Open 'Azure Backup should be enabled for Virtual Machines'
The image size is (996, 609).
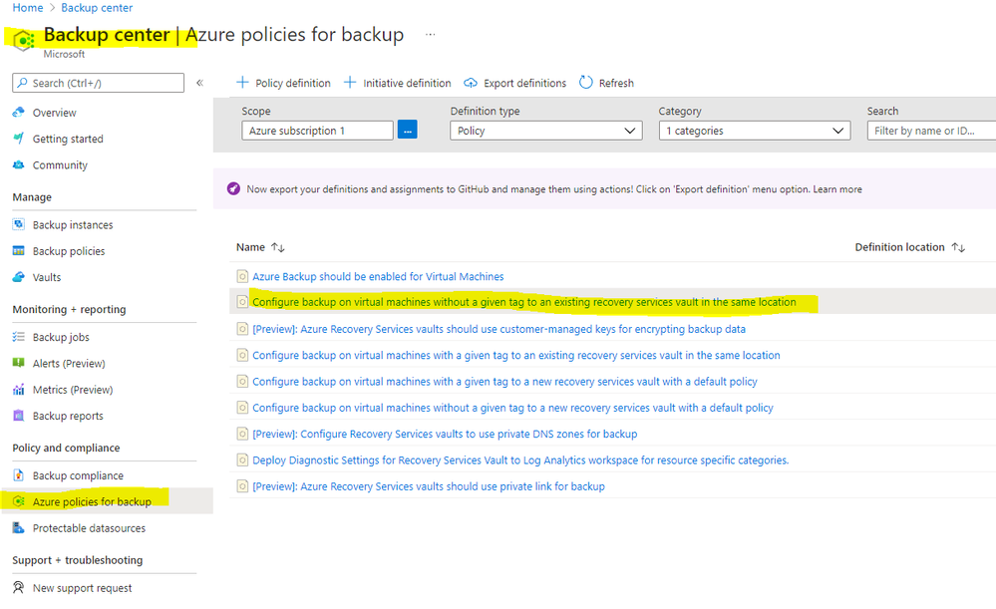tap(378, 276)
